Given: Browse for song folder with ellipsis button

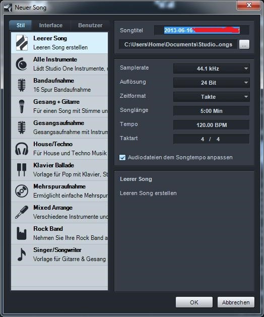Looking at the screenshot, I should (244, 44).
